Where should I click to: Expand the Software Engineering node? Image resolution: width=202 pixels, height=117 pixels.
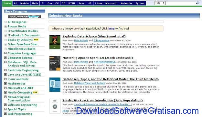5,105
